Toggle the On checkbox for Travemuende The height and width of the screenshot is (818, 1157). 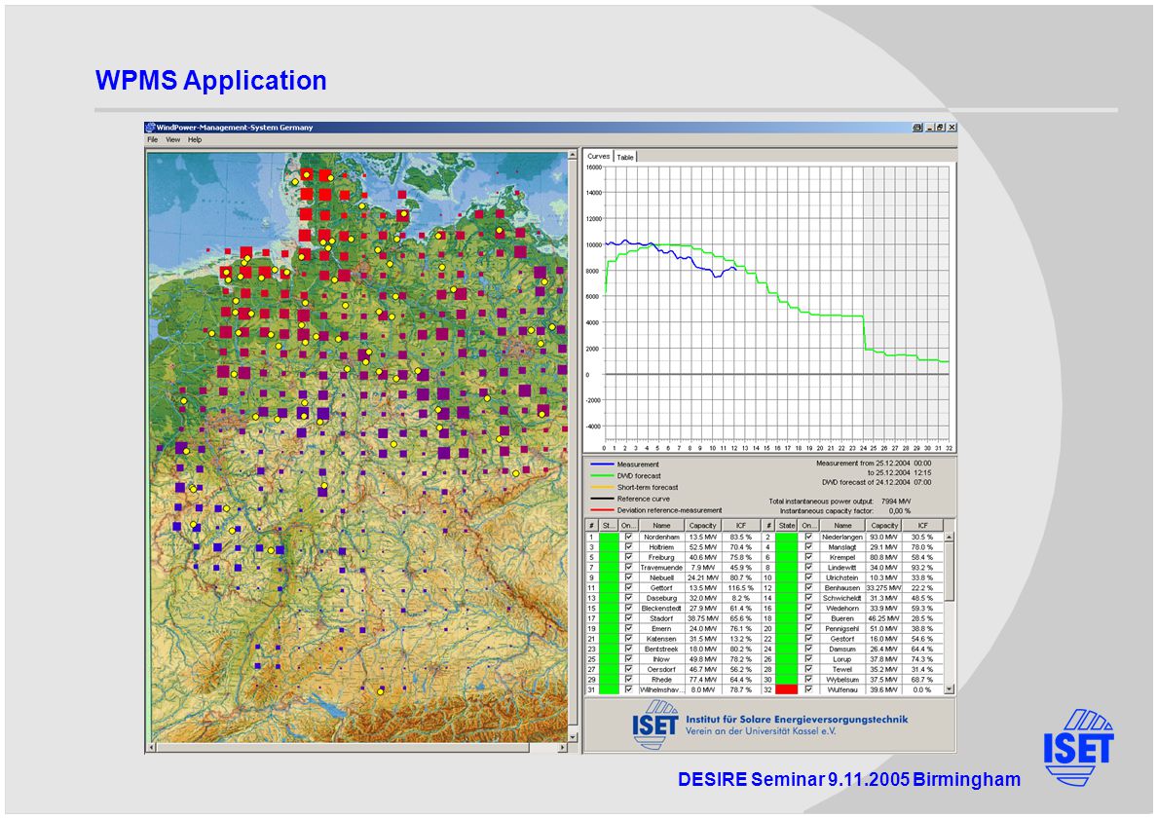628,568
